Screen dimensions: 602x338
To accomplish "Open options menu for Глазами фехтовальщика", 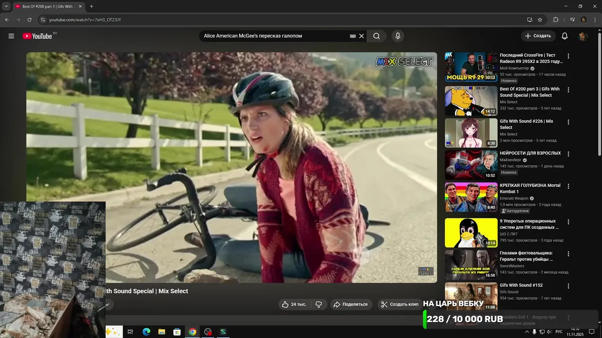I will [568, 254].
